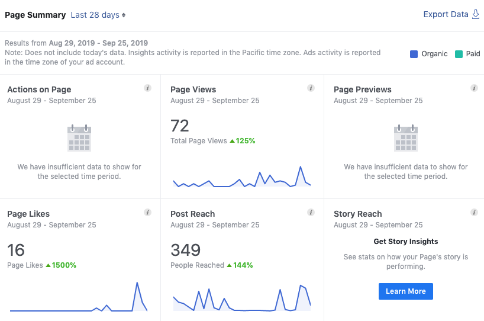This screenshot has width=484, height=321.
Task: Click the Post Reach line chart
Action: (x=241, y=300)
